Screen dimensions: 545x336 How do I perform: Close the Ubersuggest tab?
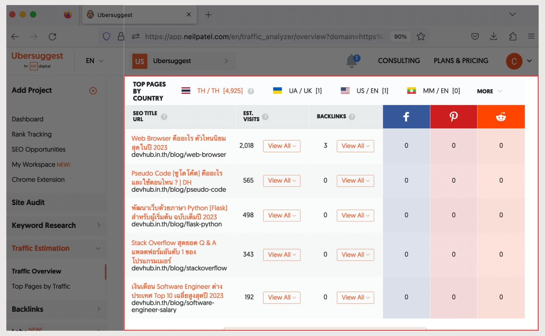click(x=189, y=14)
